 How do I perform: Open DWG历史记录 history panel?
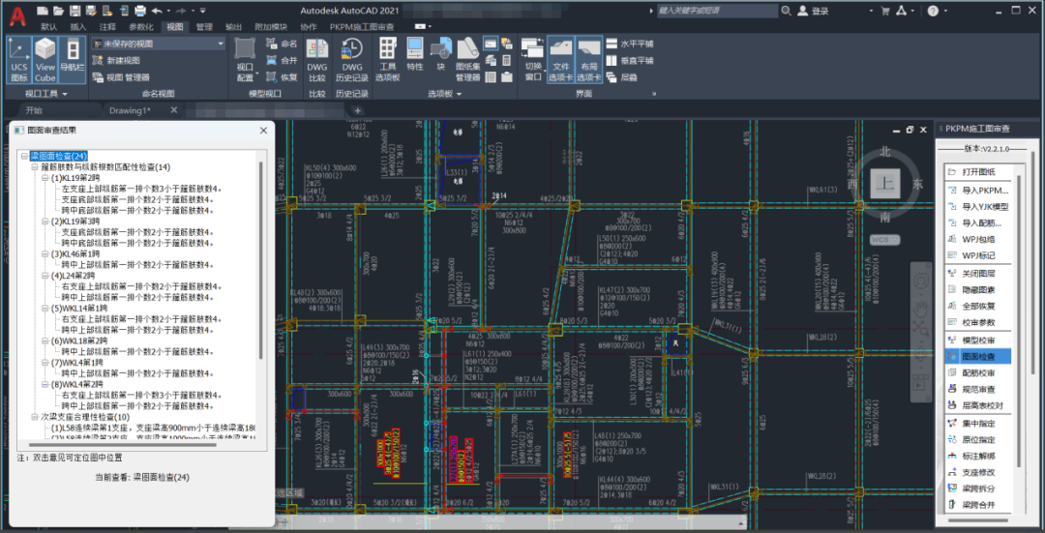coord(352,59)
